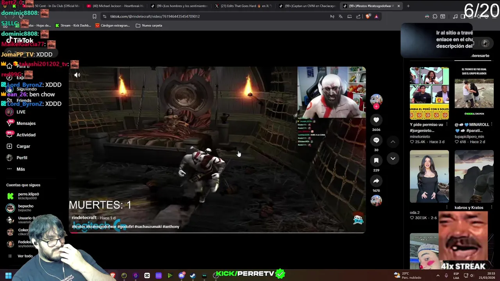The image size is (500, 281).
Task: Open Discord from the taskbar
Action: coord(181,276)
